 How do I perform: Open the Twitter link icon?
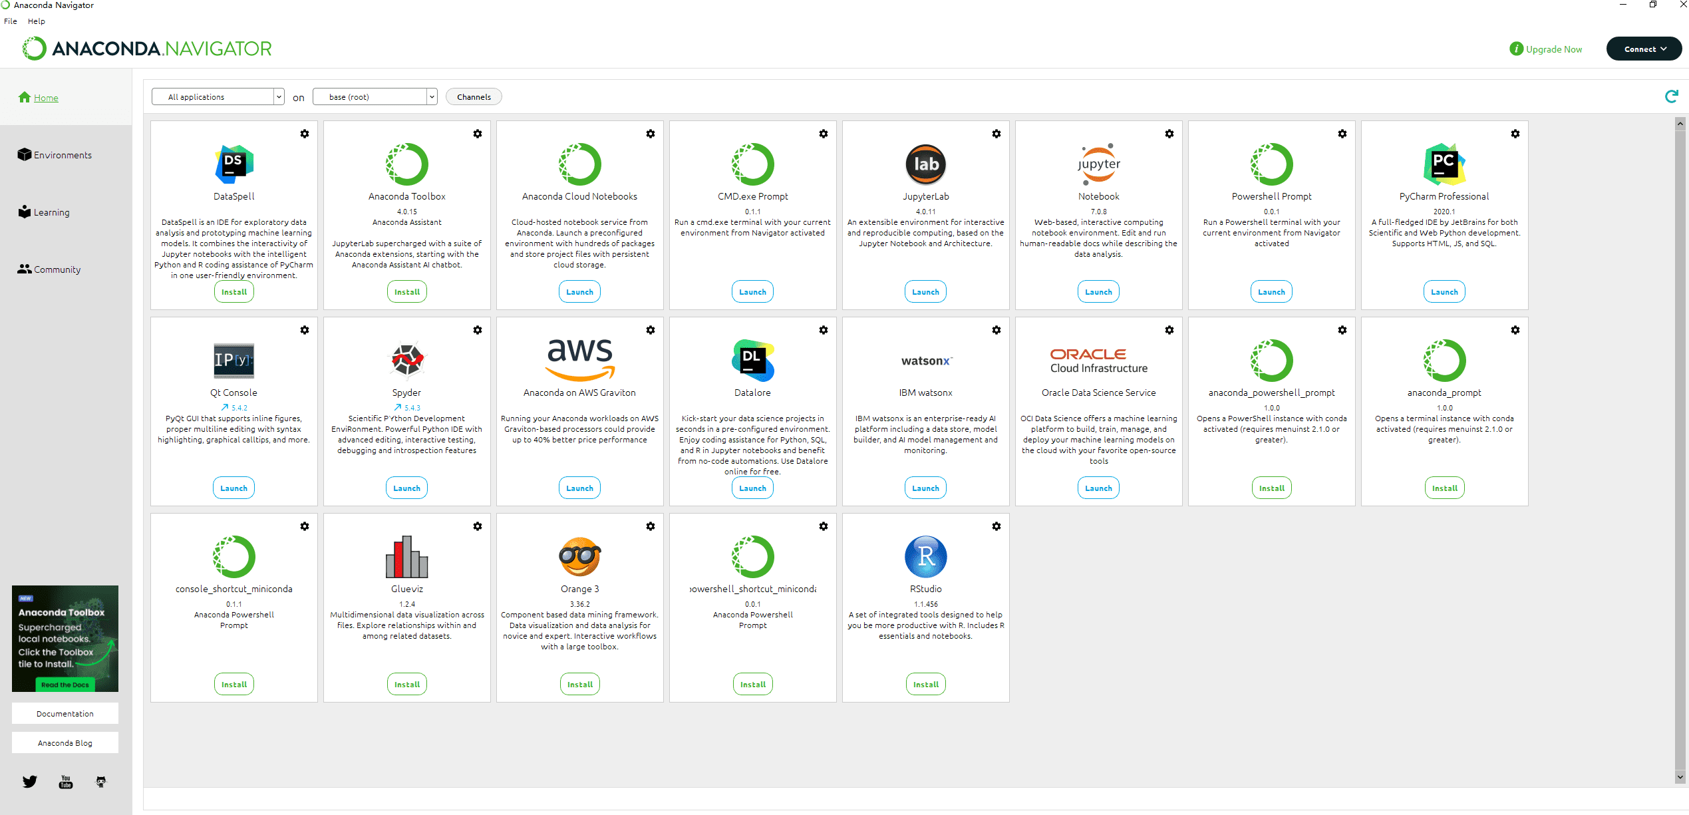point(30,782)
